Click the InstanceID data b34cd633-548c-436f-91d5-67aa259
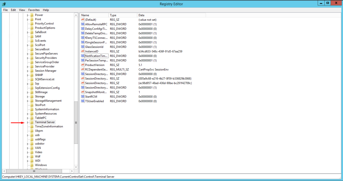Screen dimensions: 343x181 click(x=160, y=52)
